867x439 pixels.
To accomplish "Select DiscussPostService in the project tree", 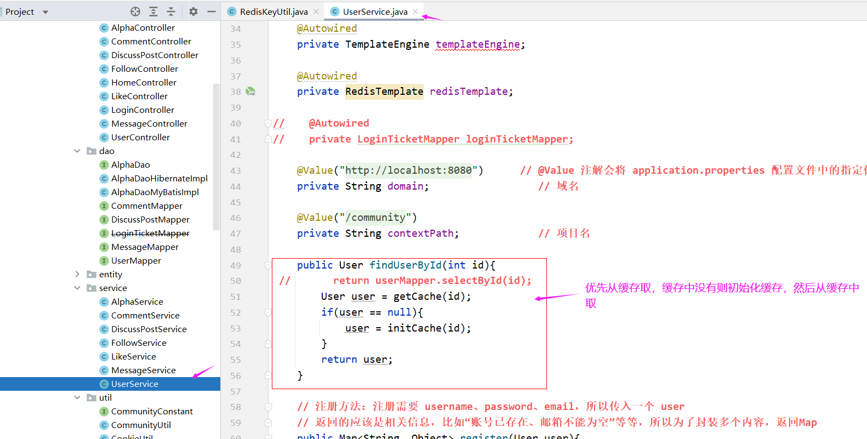I will click(149, 329).
